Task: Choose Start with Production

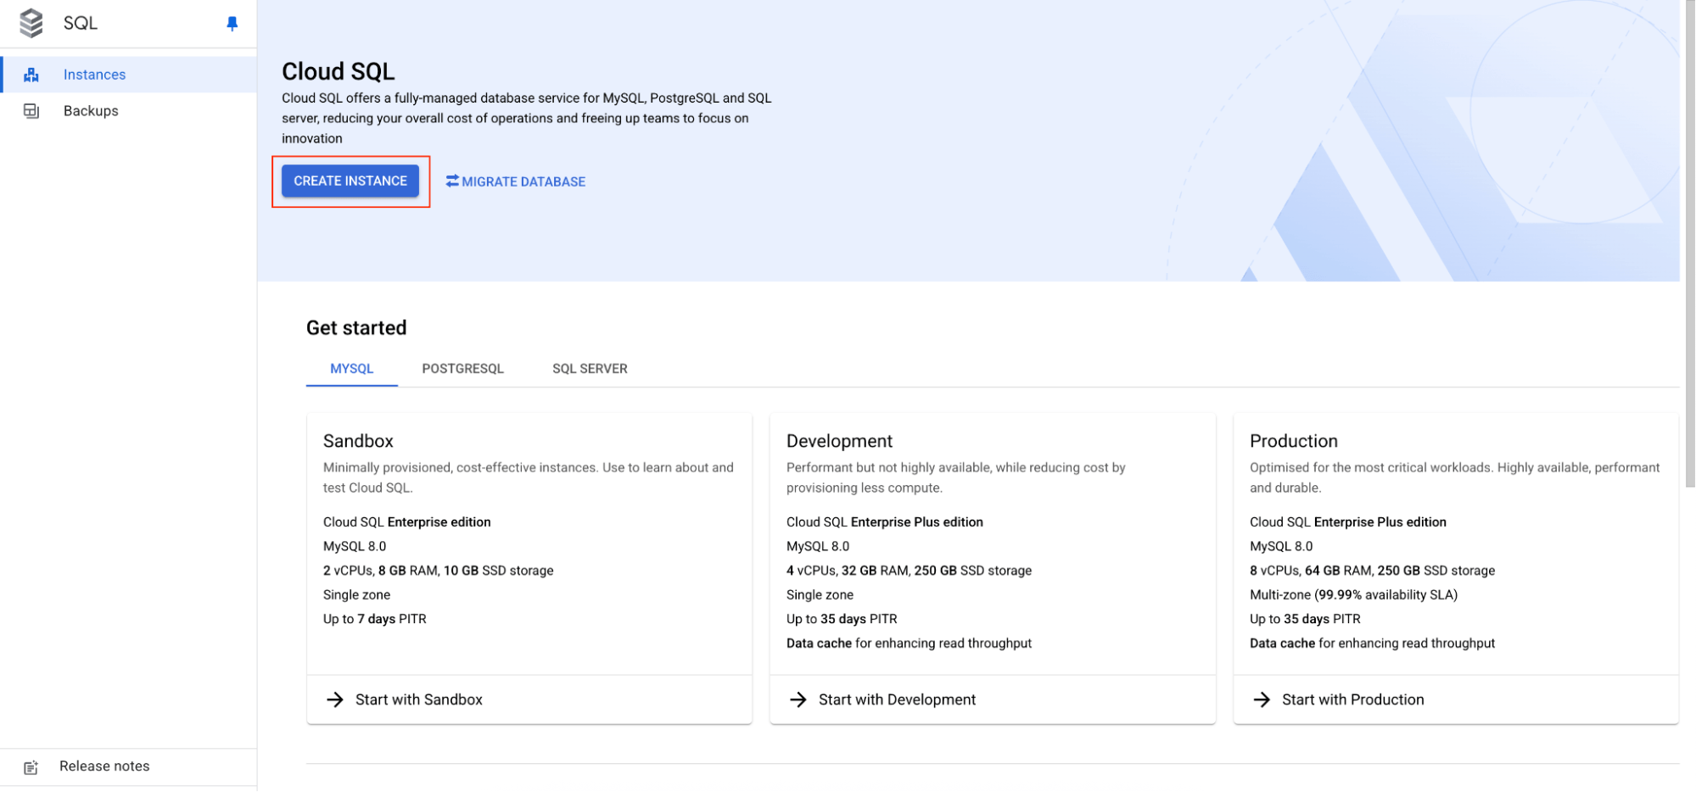Action: click(1456, 700)
